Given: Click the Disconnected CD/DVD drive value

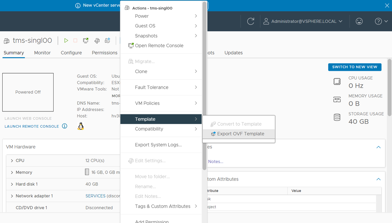Looking at the screenshot, I should [x=99, y=208].
